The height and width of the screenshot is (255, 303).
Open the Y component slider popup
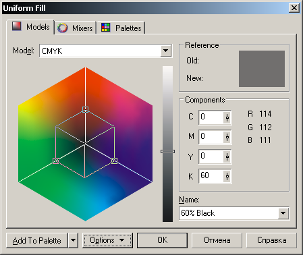point(227,157)
